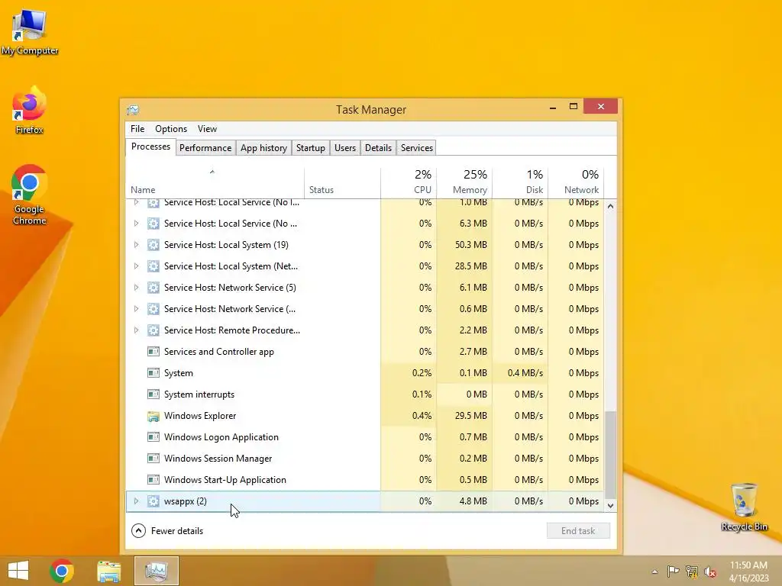Collapse view with Fewer details
782x586 pixels.
167,531
